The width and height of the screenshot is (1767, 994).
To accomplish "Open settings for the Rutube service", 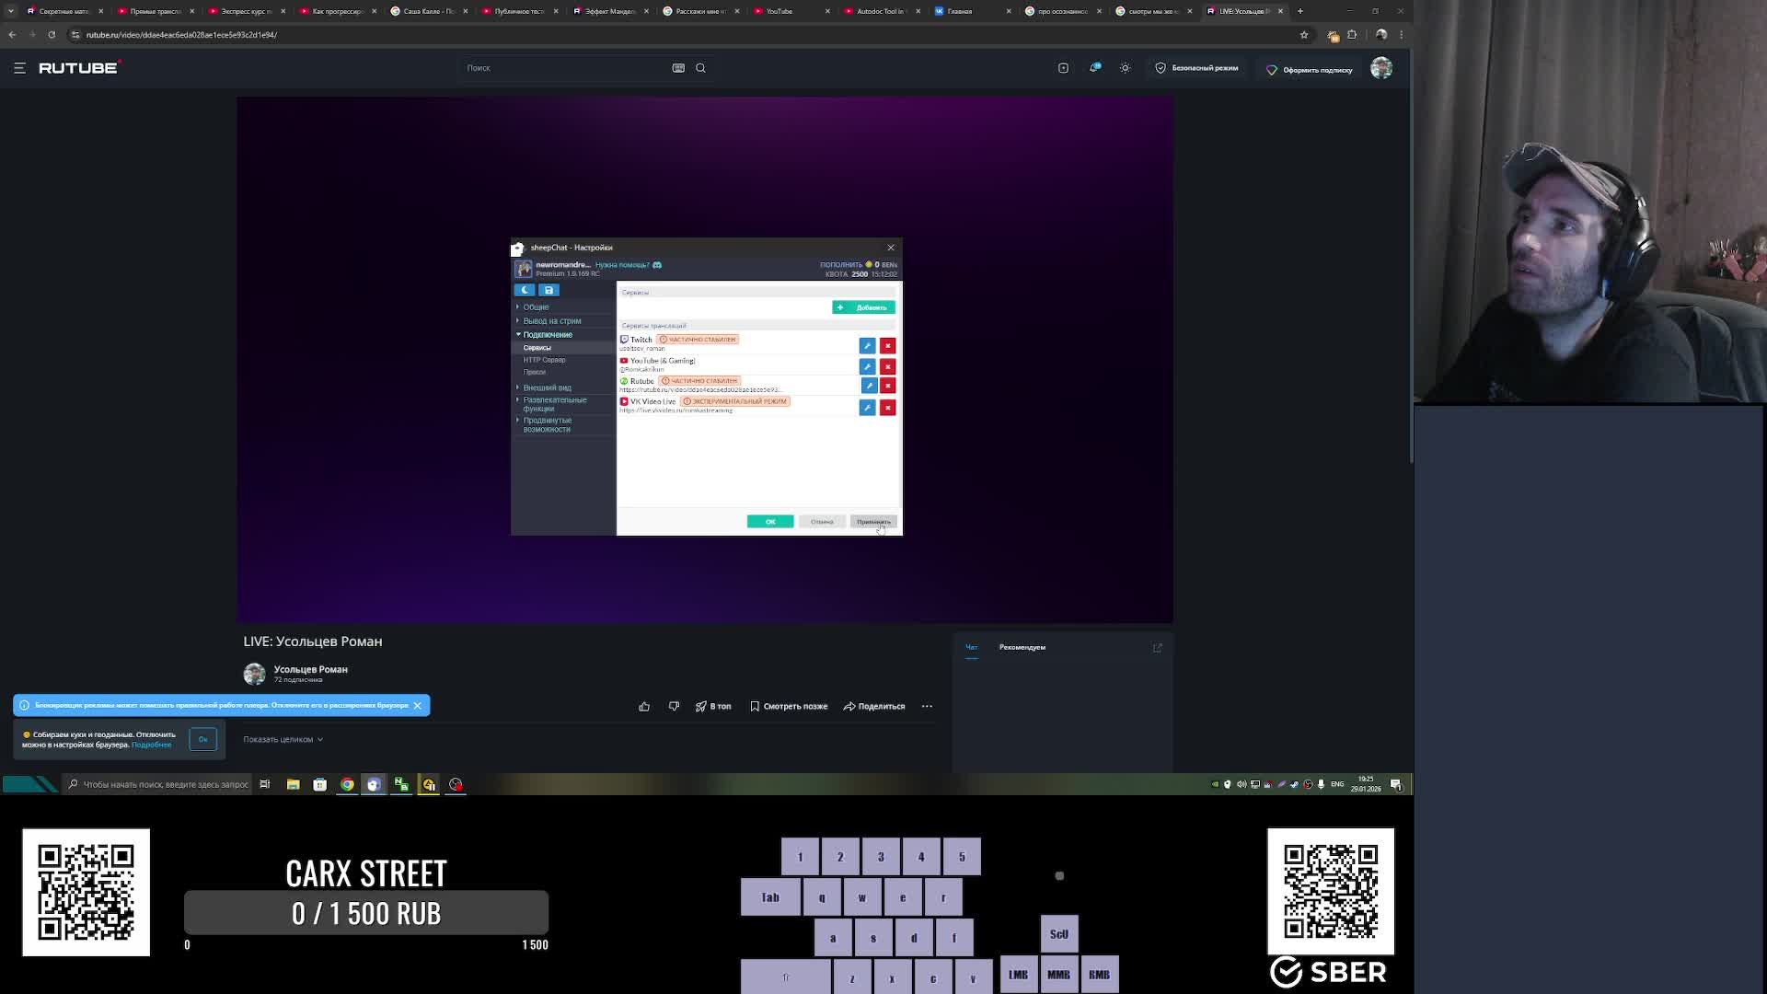I will tap(868, 387).
